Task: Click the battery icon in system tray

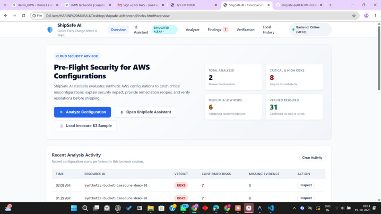Action: (349, 208)
